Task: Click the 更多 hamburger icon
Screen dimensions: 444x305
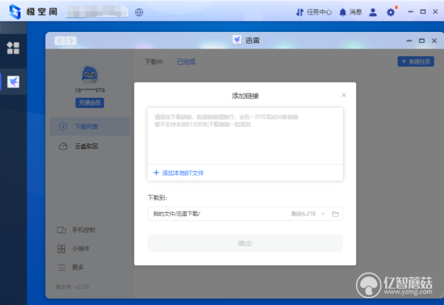Action: (62, 268)
